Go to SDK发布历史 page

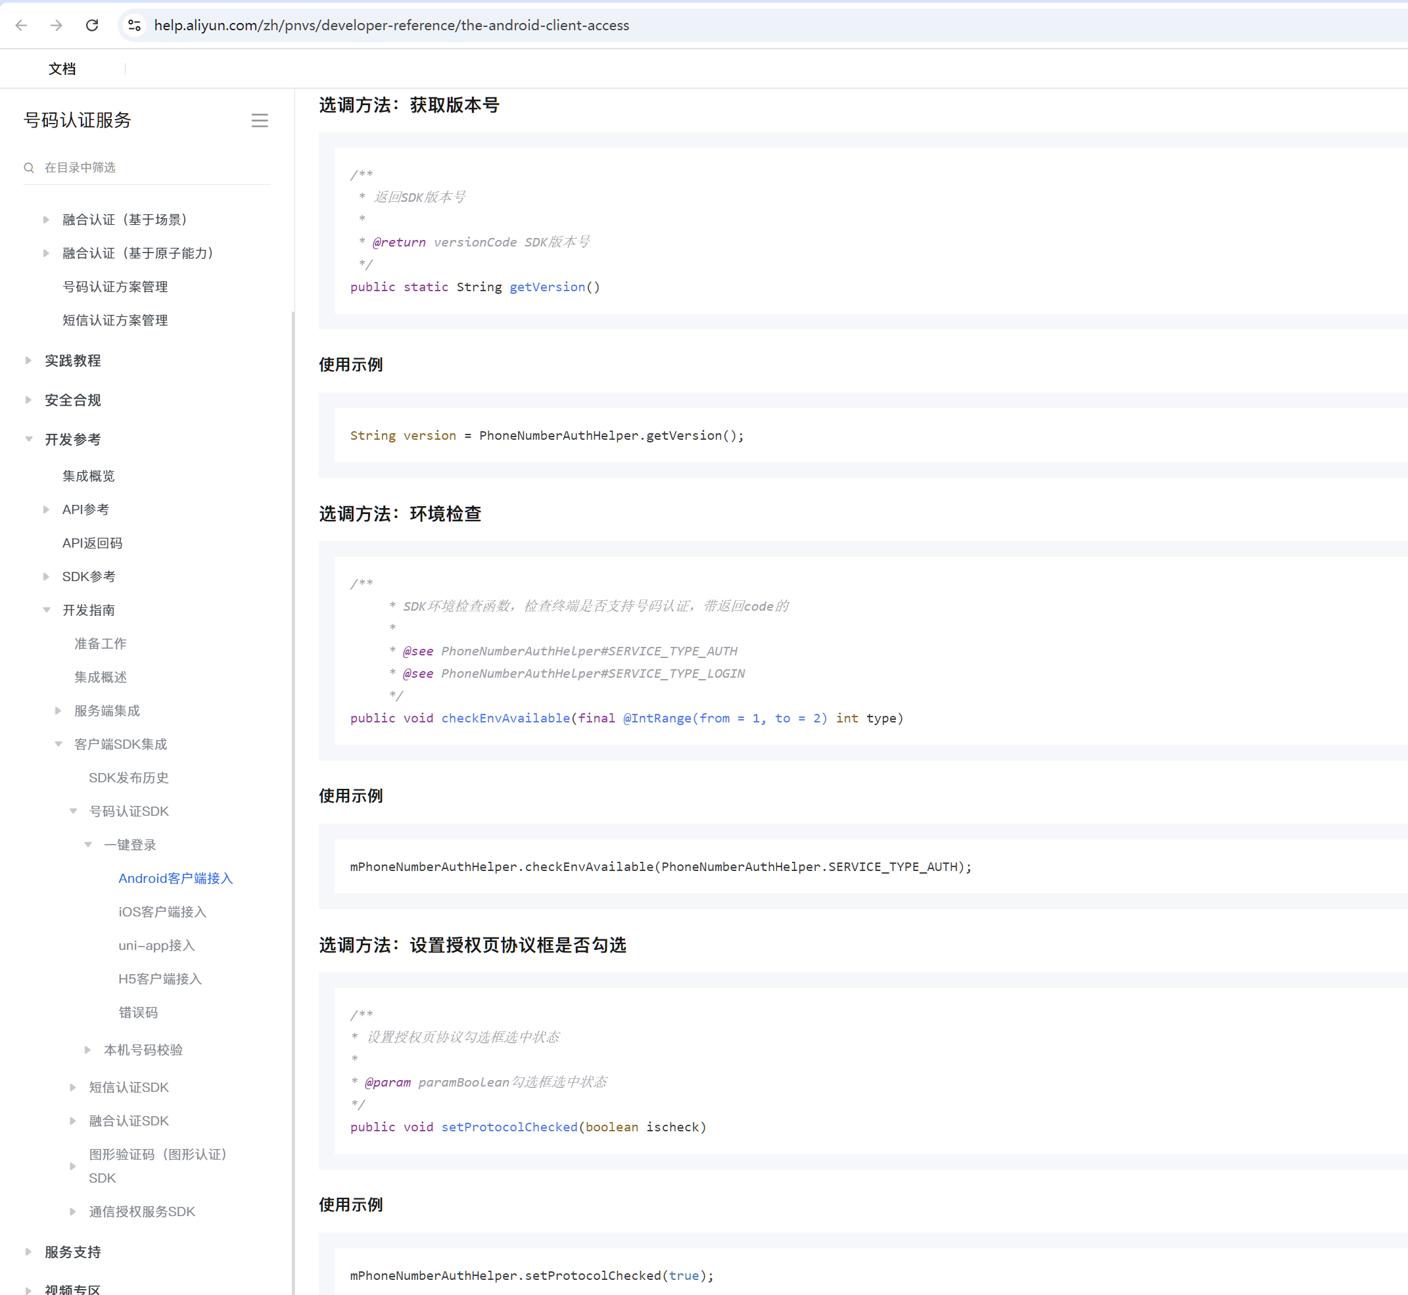click(x=128, y=778)
